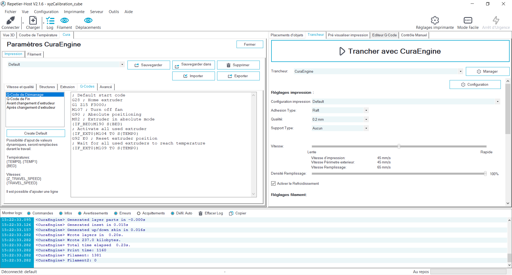Open dropdown arrow beside Charger

[43, 23]
